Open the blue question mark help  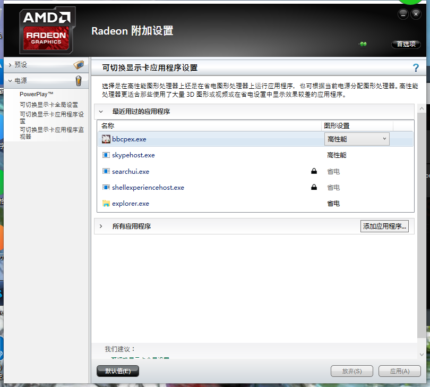(416, 68)
